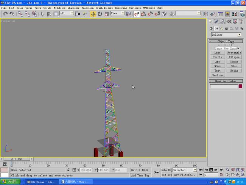Click the Undo arrow icon
246x185 pixels.
[x=5, y=14]
